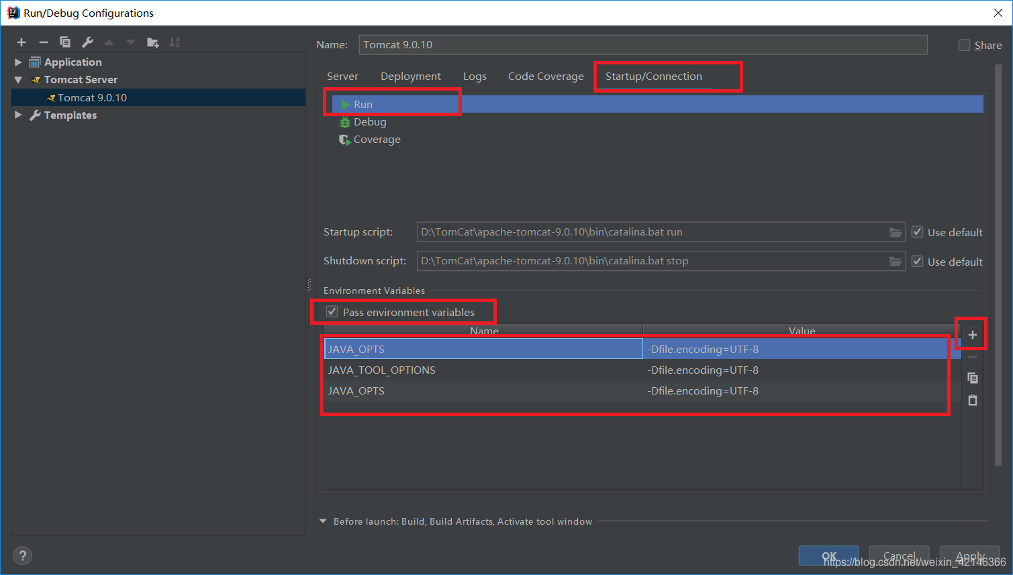Open the Code Coverage tab

546,76
